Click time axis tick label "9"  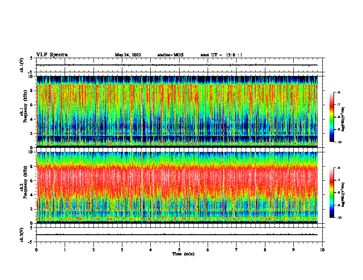pos(293,250)
